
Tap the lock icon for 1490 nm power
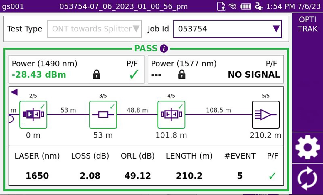(x=96, y=74)
